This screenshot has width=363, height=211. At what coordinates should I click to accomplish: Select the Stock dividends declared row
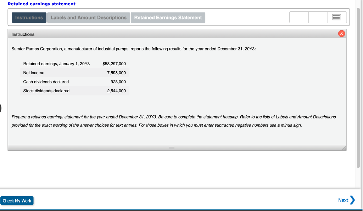point(46,90)
